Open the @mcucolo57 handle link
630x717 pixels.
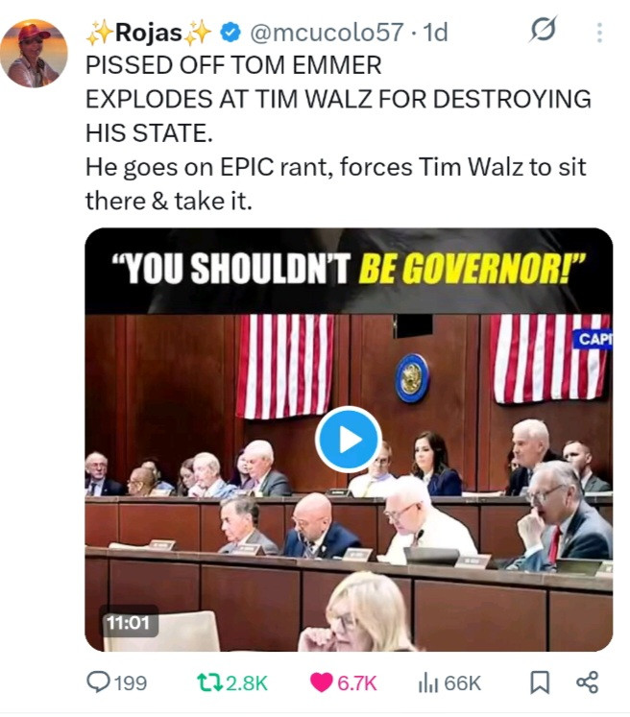pos(327,33)
